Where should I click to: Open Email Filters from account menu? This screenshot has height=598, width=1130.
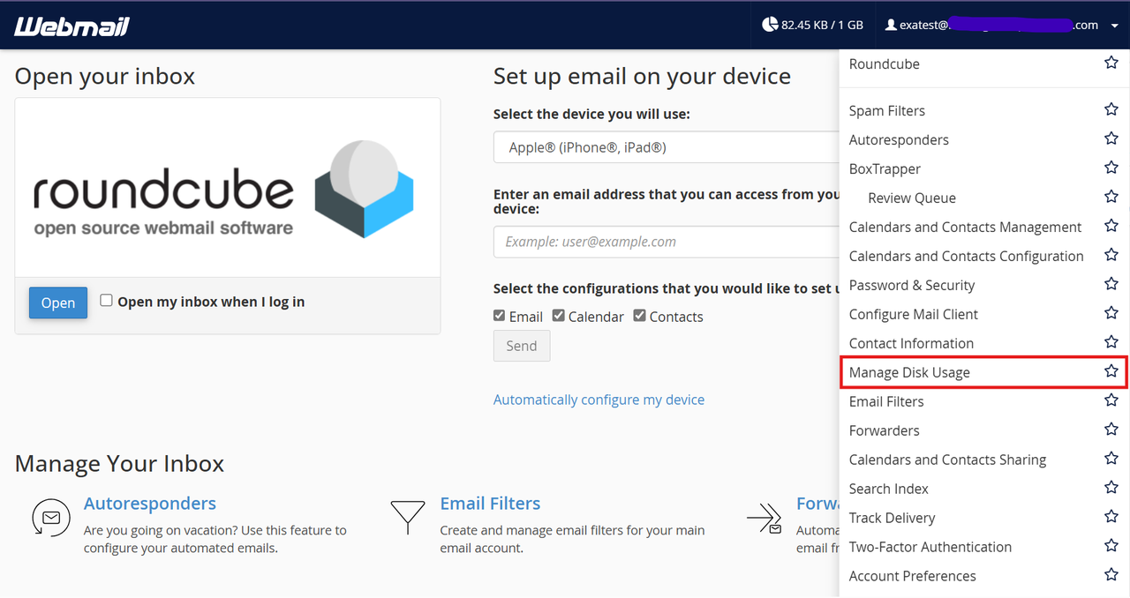point(886,401)
